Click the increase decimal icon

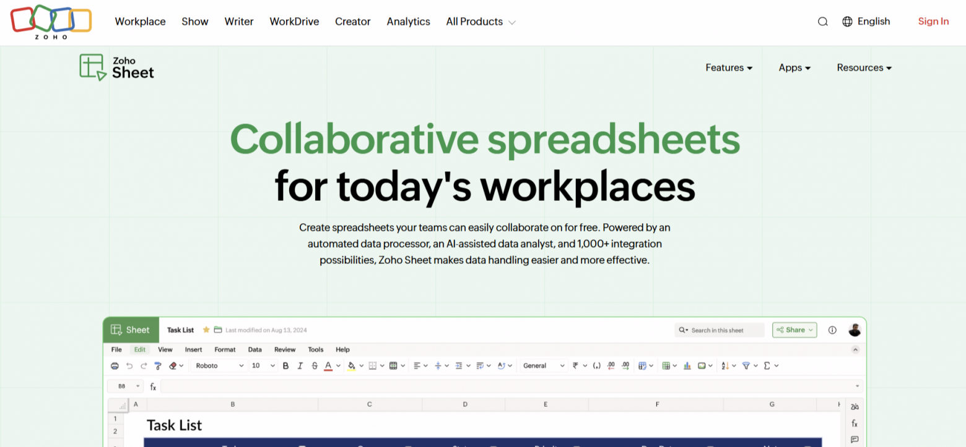[625, 366]
